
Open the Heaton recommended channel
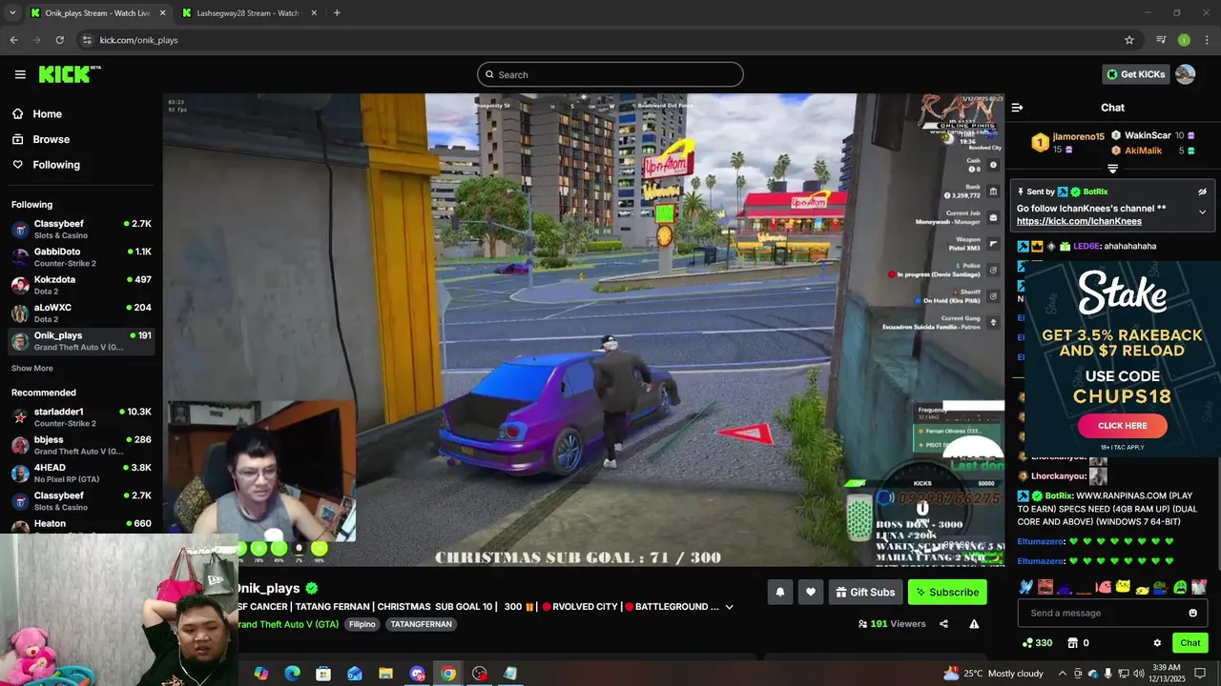click(81, 524)
